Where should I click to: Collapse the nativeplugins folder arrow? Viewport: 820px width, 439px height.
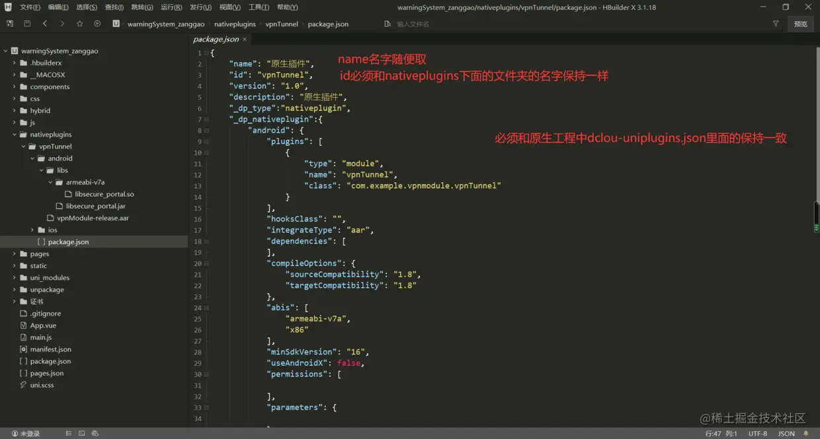15,135
